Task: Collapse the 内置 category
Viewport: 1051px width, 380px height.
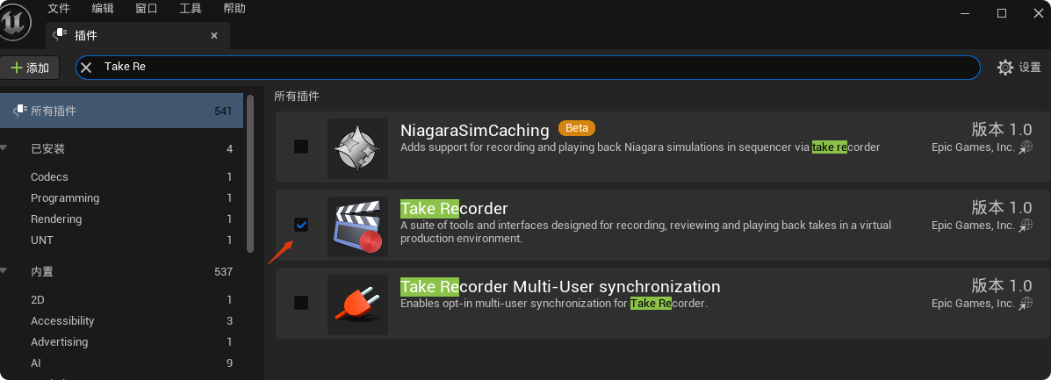Action: click(x=4, y=271)
